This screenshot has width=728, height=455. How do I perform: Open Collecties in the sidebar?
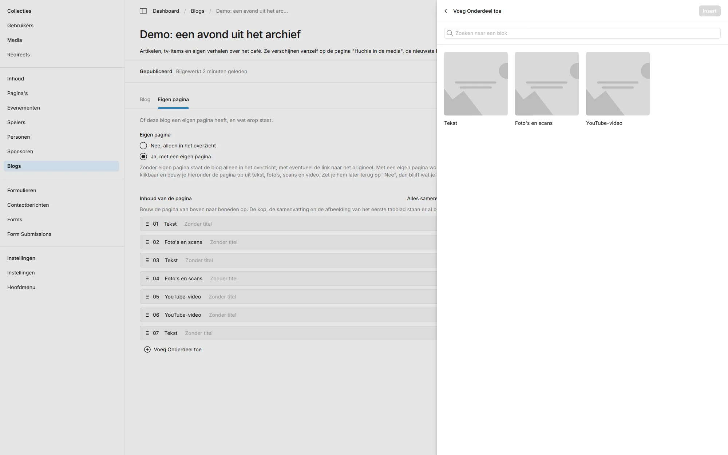(x=19, y=11)
